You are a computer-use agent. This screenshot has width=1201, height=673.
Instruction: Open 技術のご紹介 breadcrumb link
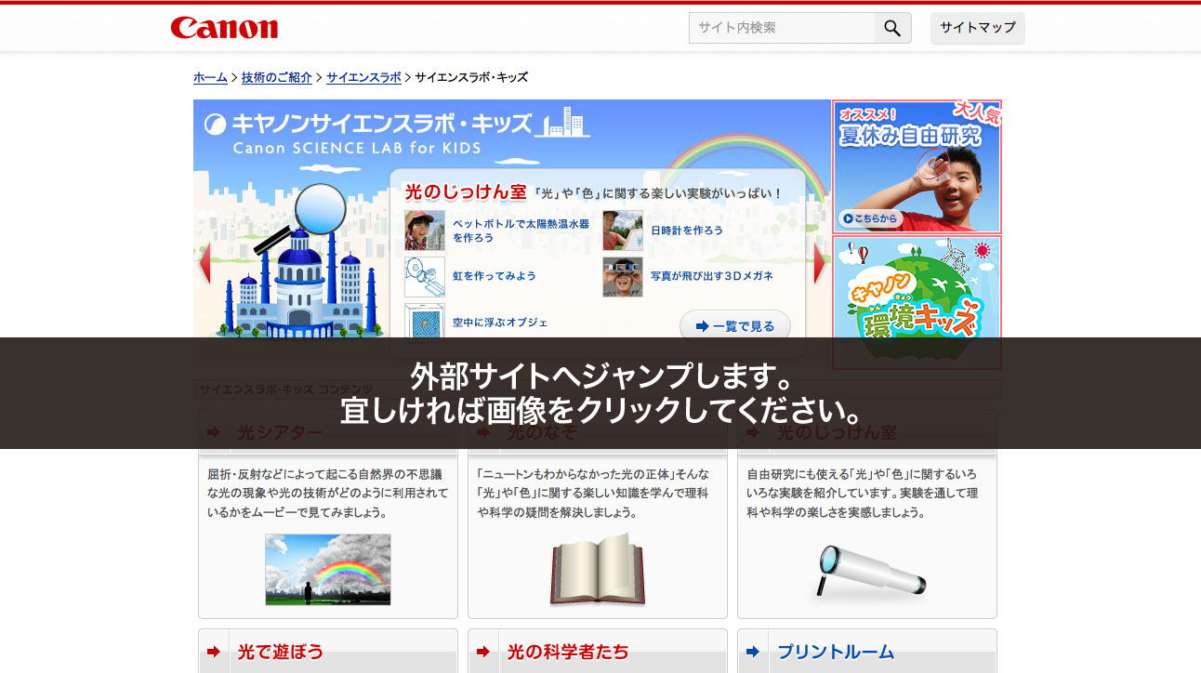[x=277, y=77]
